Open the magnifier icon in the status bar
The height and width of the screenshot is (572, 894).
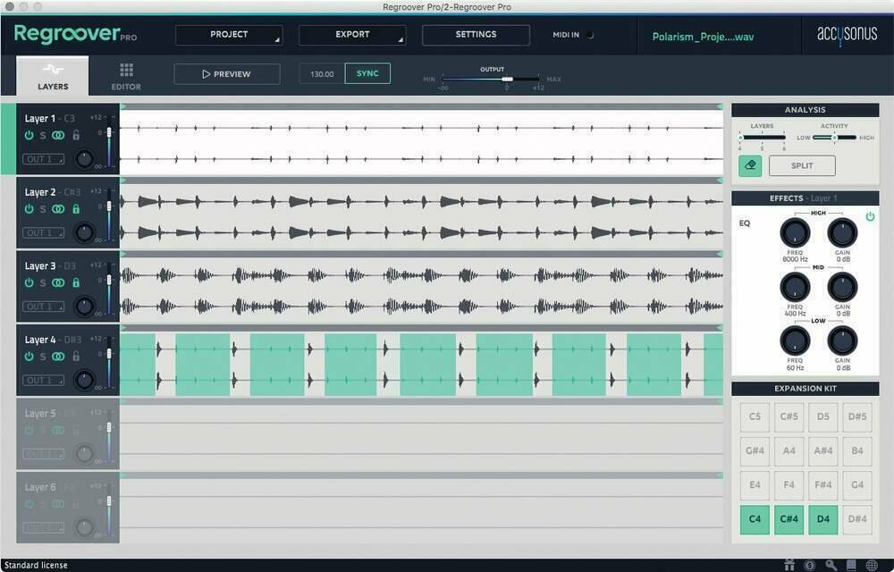pyautogui.click(x=831, y=565)
